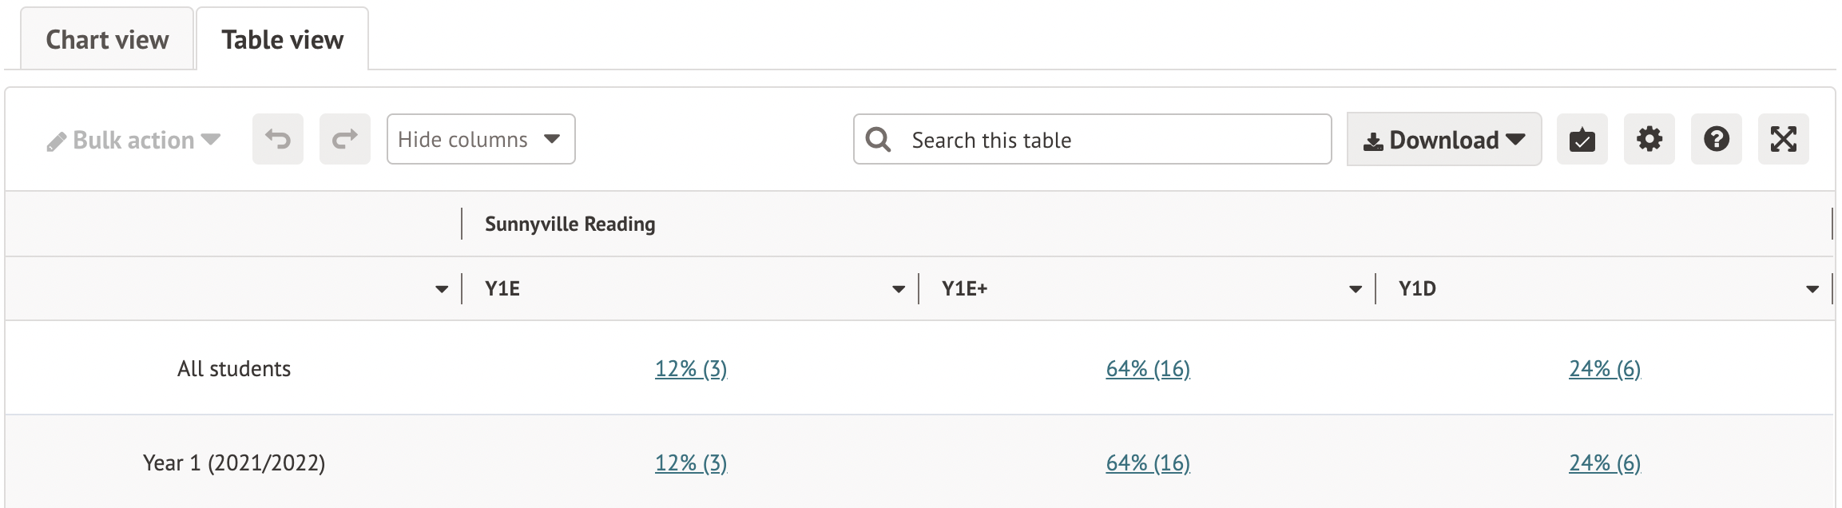Select the Table view tab
This screenshot has height=508, width=1842.
[282, 40]
